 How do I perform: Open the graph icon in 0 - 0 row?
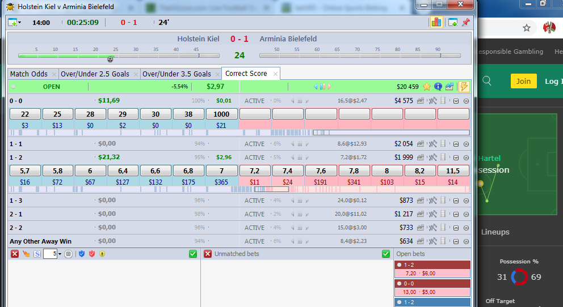(420, 101)
